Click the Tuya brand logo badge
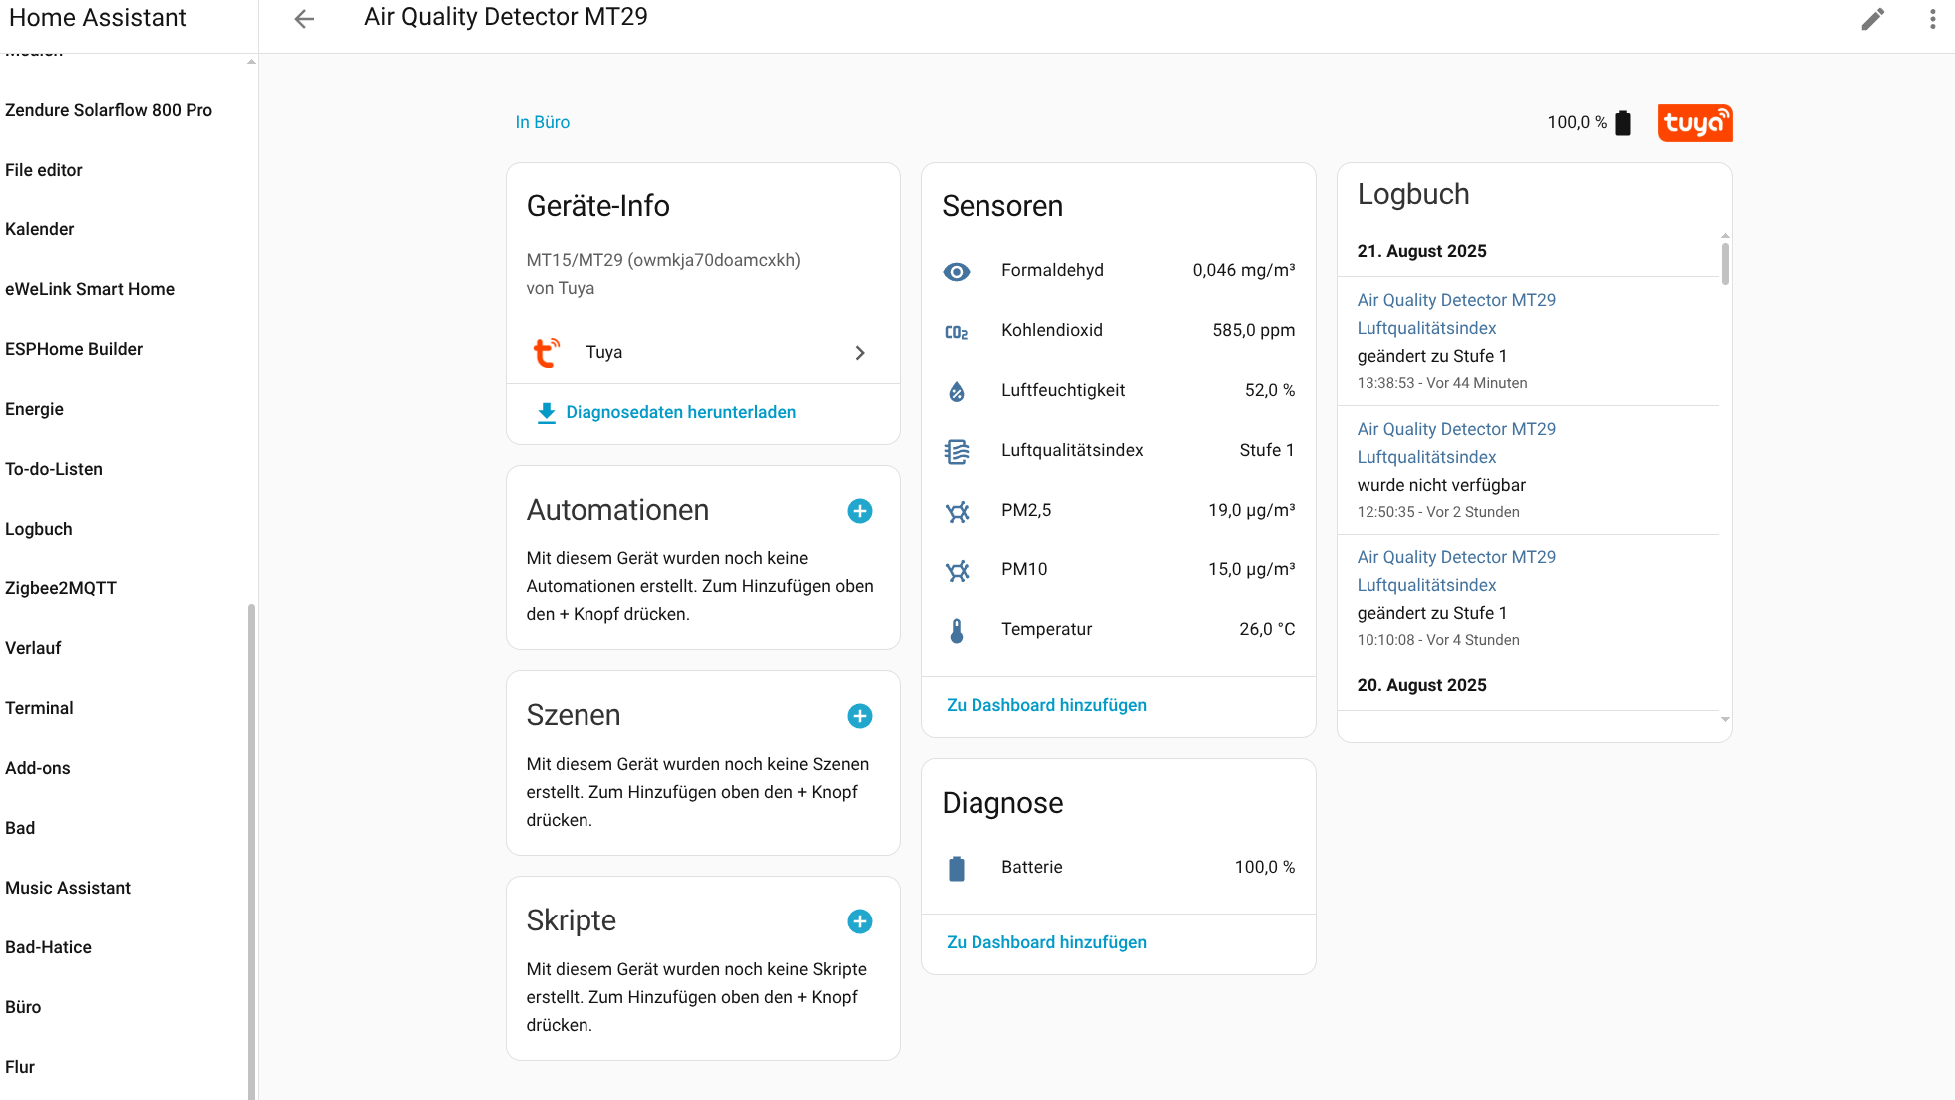1955x1100 pixels. 1694,123
